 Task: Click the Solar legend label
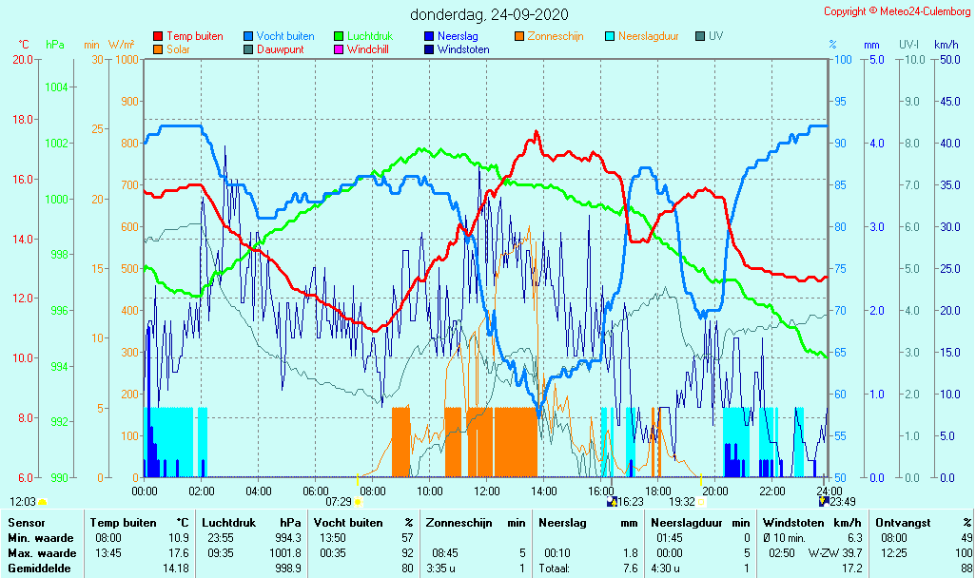pyautogui.click(x=178, y=49)
